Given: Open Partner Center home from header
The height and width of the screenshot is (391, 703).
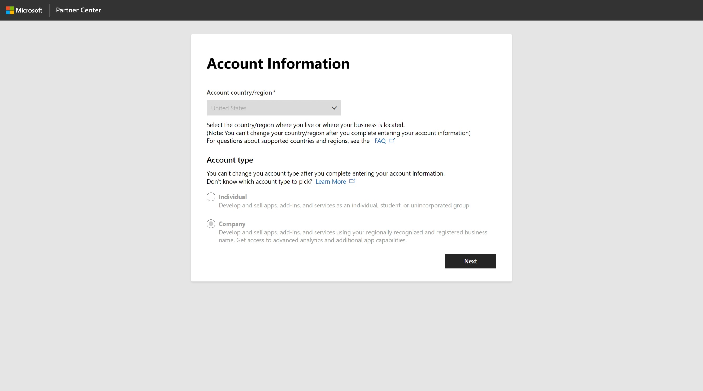Looking at the screenshot, I should coord(78,10).
